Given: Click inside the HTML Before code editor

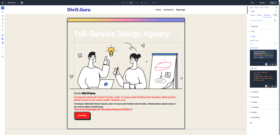Looking at the screenshot, I should point(263,56).
